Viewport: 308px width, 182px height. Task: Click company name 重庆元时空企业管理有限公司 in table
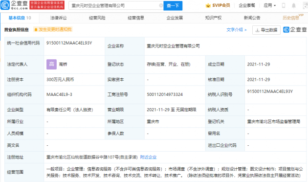(173, 46)
